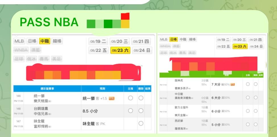The width and height of the screenshot is (277, 137).
Task: Click the blue 刪除 column header
Action: (141, 89)
